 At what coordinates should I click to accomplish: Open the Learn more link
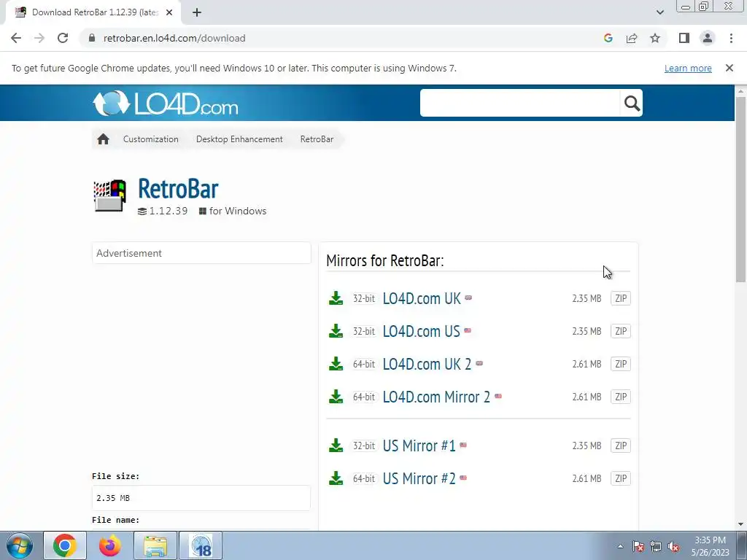[x=688, y=68]
